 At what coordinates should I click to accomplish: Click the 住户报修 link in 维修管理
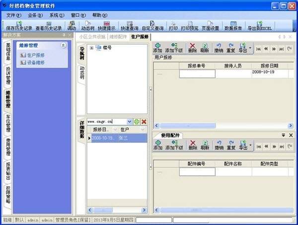[x=36, y=55]
